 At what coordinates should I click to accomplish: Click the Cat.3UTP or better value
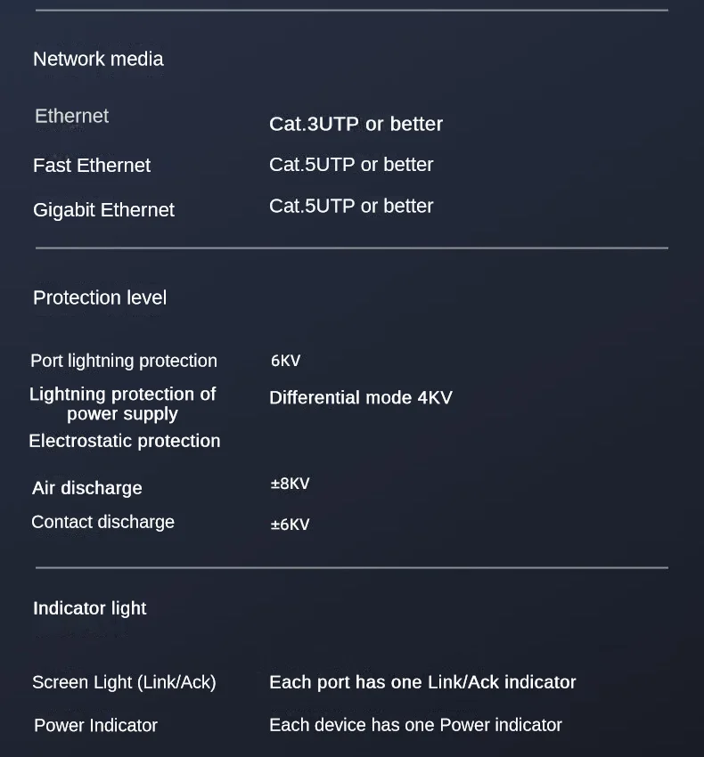click(x=356, y=125)
